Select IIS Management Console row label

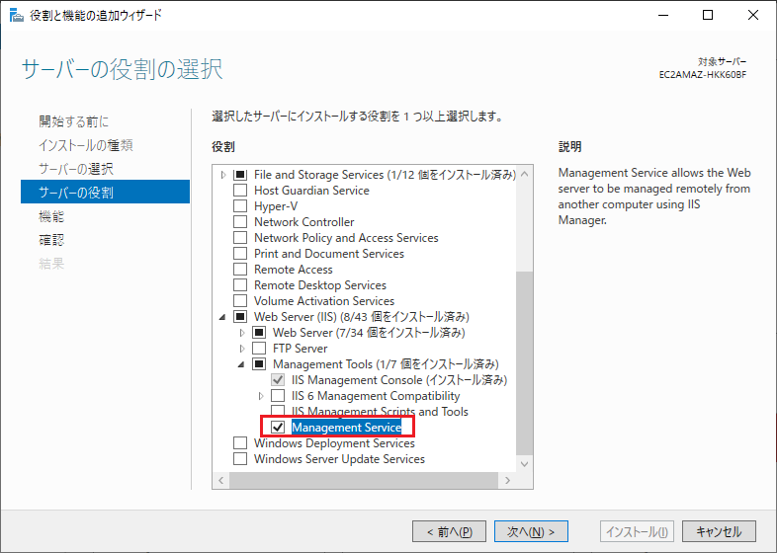399,380
